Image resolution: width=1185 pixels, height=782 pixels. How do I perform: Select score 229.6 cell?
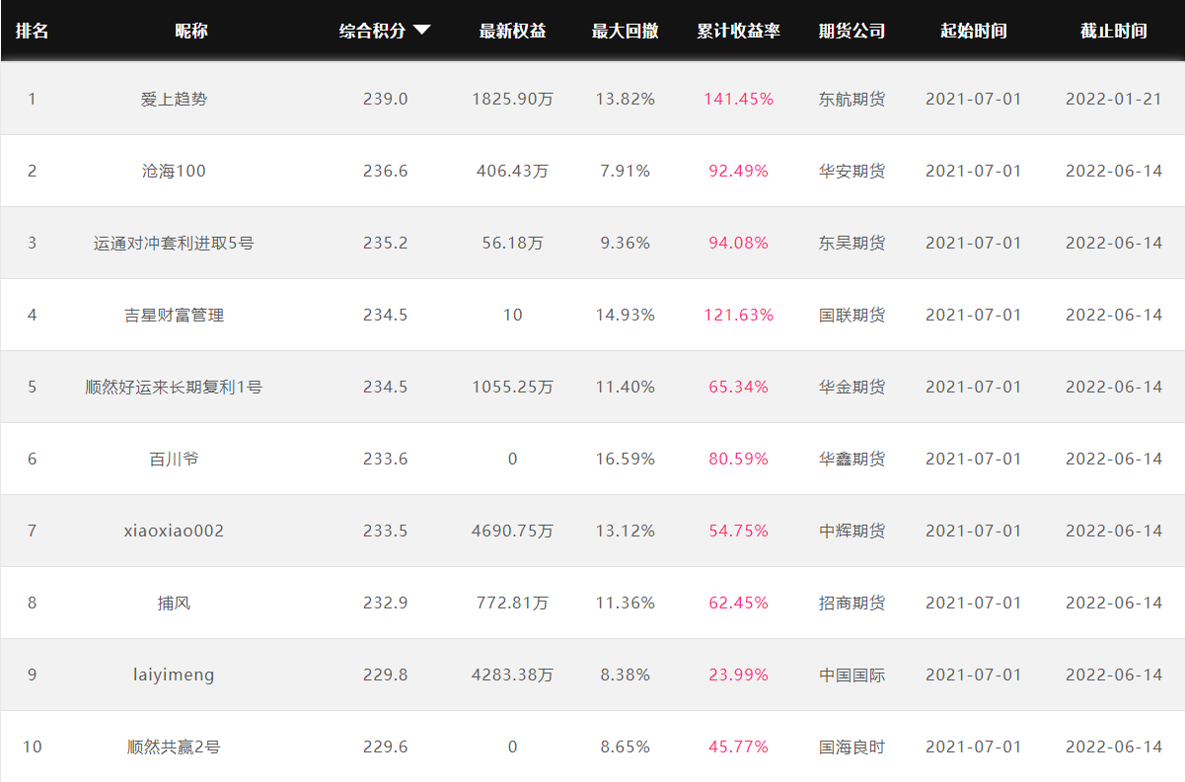386,746
